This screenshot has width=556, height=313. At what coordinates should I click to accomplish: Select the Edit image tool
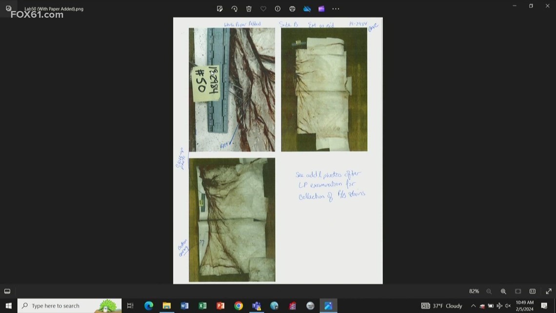[220, 8]
